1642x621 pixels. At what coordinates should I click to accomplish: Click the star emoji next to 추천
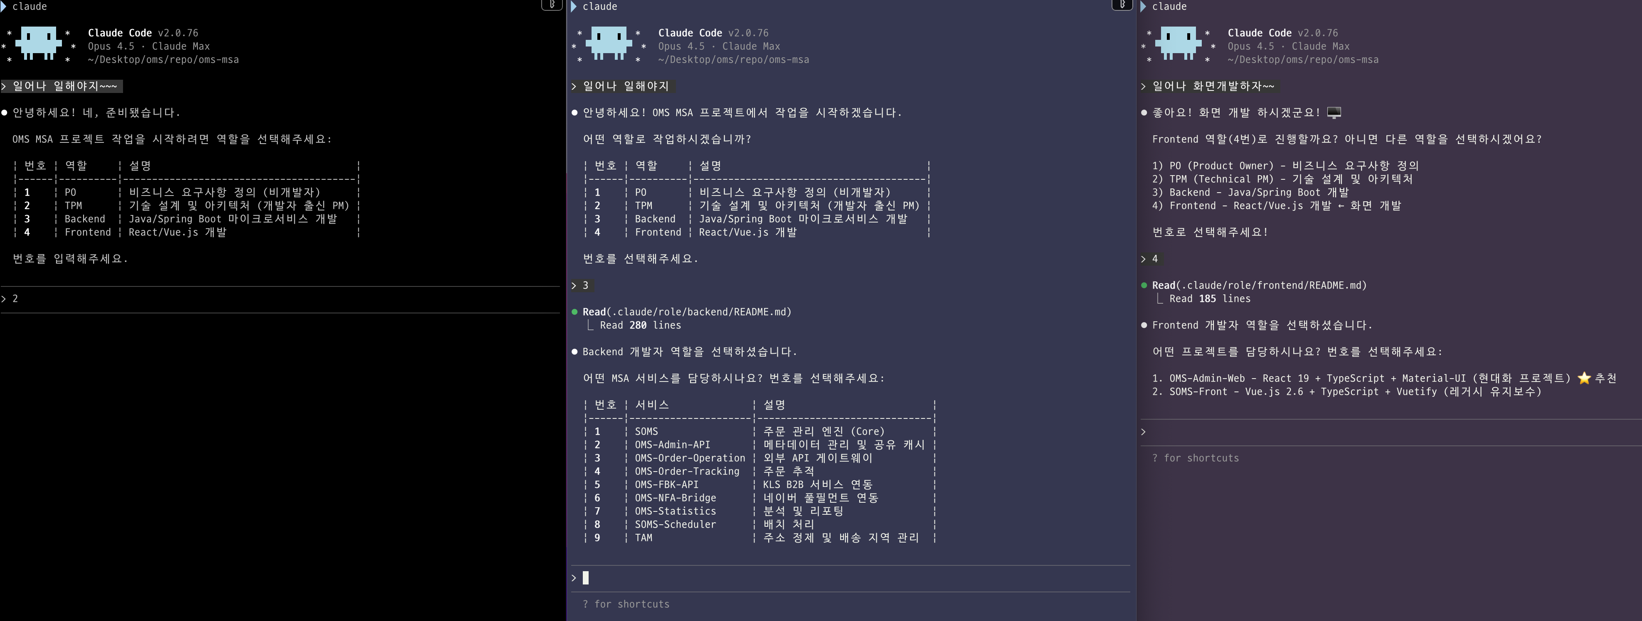[x=1584, y=378]
